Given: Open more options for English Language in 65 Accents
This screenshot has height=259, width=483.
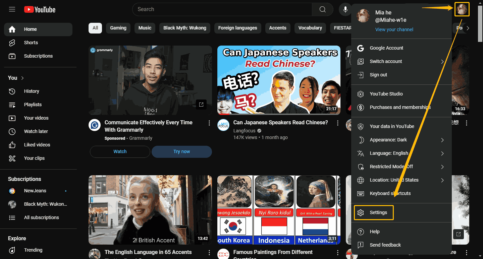Looking at the screenshot, I should tap(209, 253).
